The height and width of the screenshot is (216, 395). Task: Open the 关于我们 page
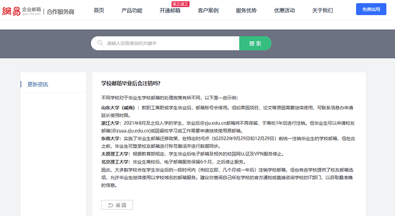pos(322,10)
